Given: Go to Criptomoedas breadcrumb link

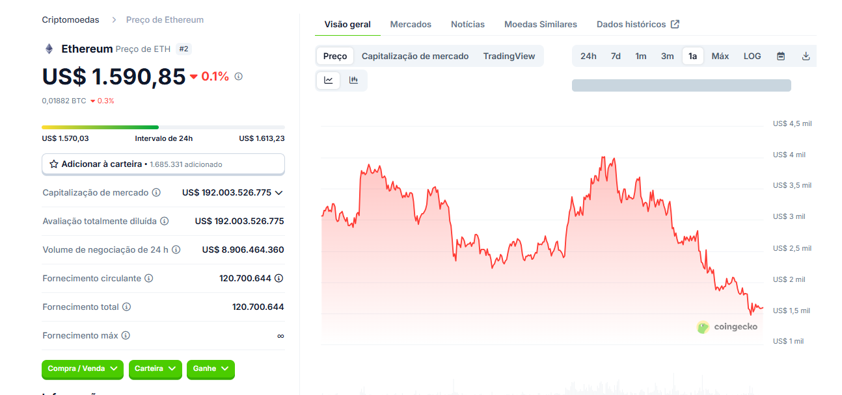Looking at the screenshot, I should pyautogui.click(x=71, y=20).
